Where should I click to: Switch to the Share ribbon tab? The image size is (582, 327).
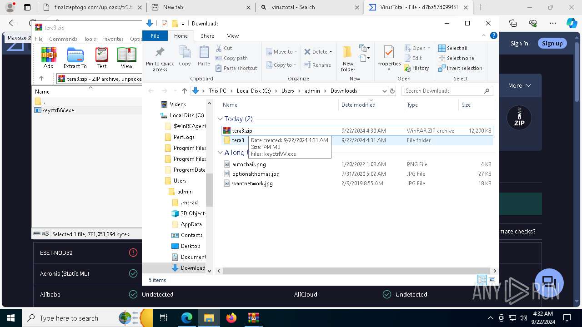point(207,36)
